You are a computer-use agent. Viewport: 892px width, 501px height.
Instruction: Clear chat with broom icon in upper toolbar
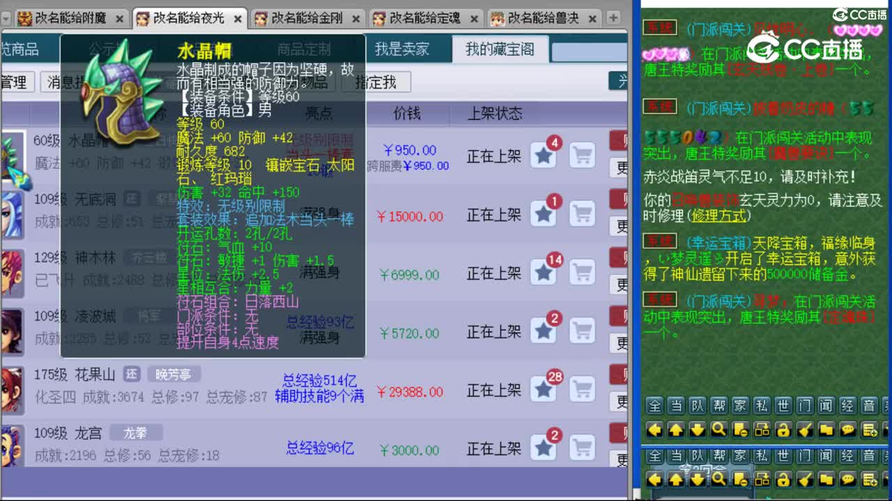pos(805,429)
